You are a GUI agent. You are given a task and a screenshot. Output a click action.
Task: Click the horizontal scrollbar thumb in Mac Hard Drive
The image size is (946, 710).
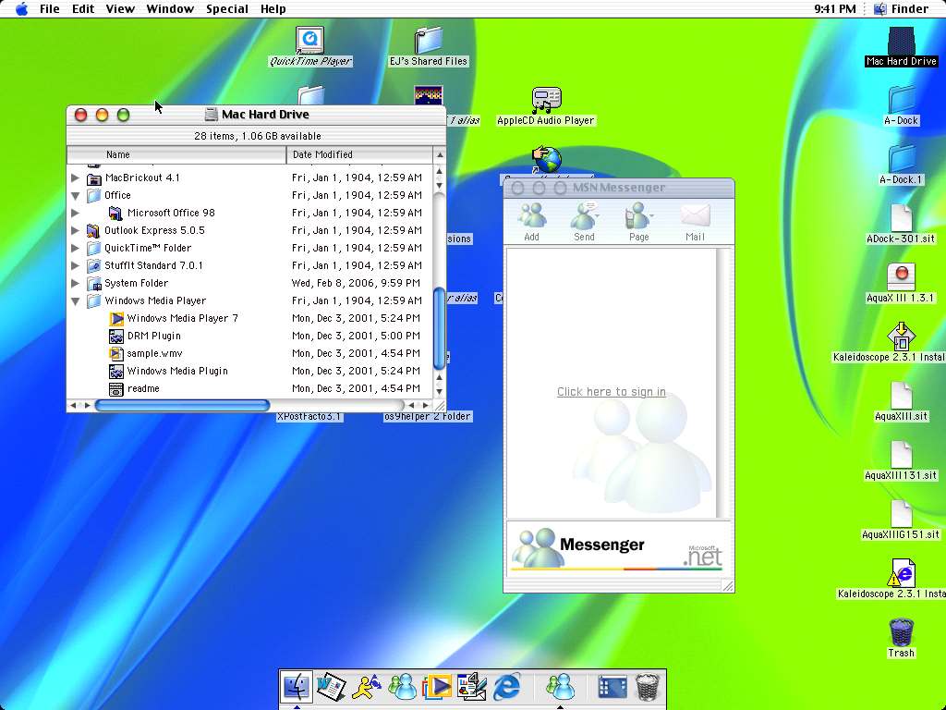pyautogui.click(x=182, y=405)
